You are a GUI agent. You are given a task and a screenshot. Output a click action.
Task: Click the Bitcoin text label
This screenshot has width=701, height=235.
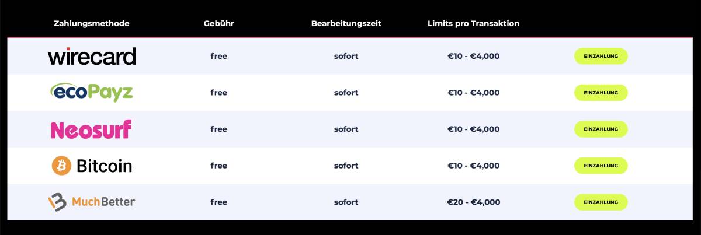tap(105, 166)
